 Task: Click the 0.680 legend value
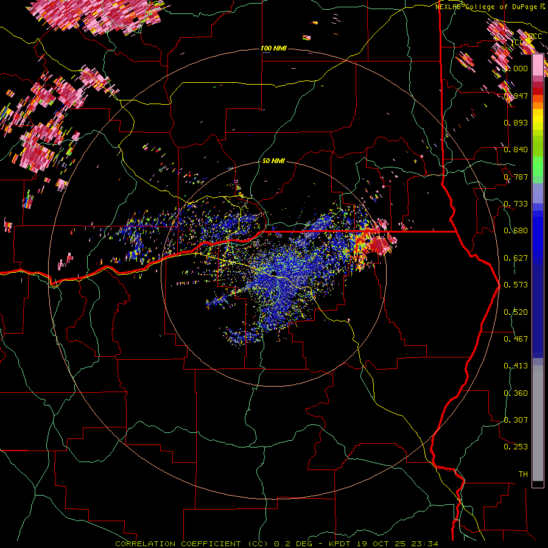pyautogui.click(x=516, y=231)
